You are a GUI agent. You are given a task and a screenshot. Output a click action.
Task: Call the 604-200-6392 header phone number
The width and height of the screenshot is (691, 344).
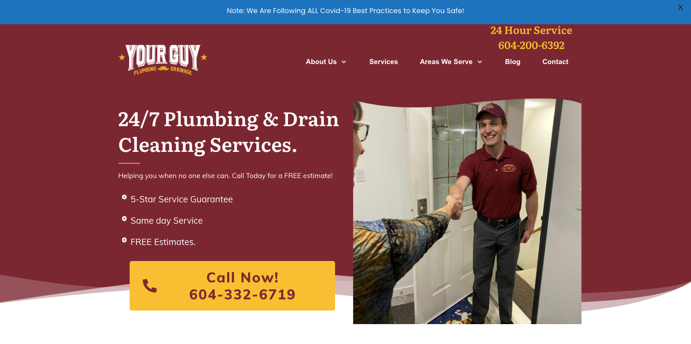(531, 45)
